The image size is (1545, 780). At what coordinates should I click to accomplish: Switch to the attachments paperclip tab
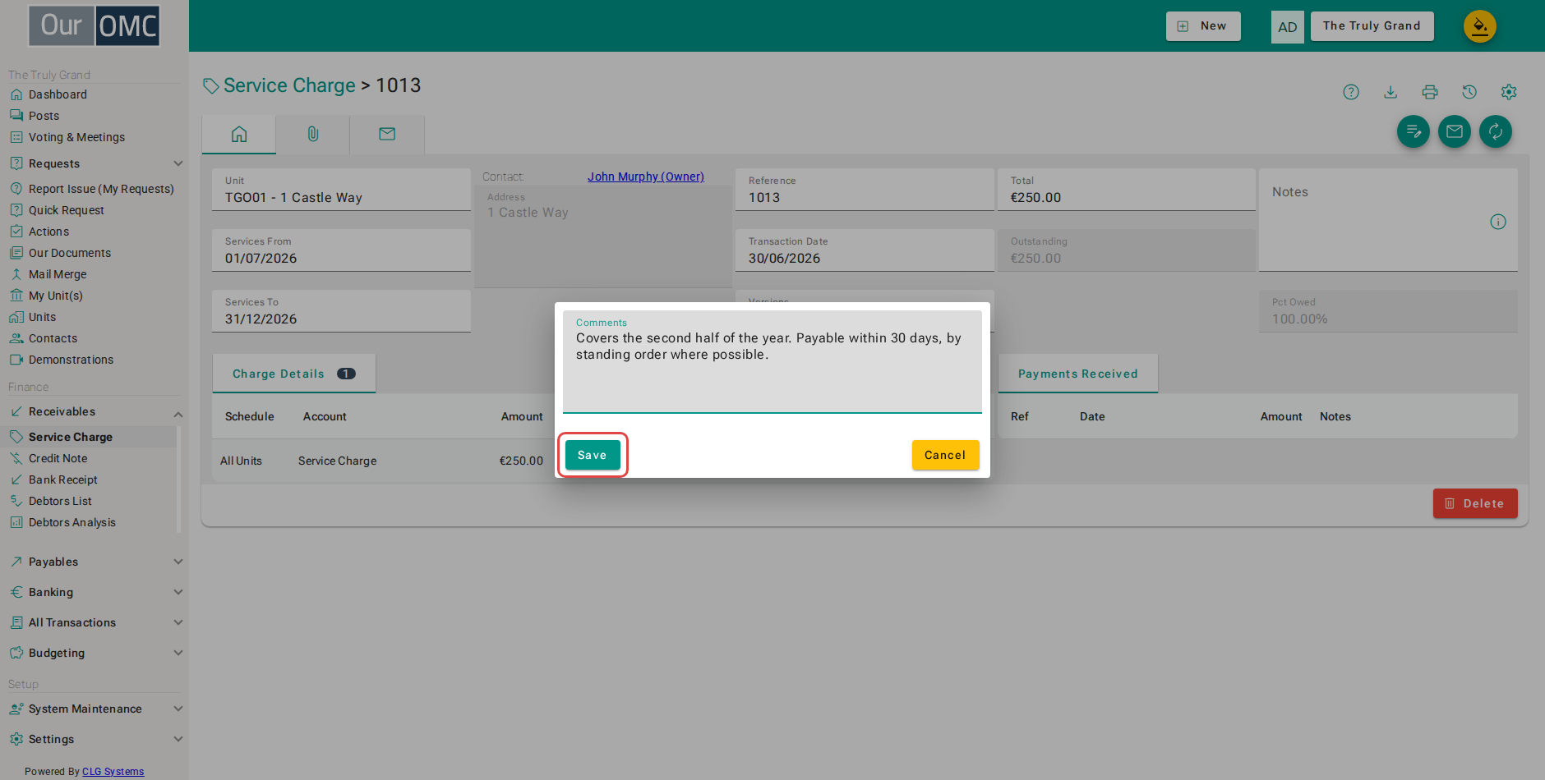click(x=313, y=134)
